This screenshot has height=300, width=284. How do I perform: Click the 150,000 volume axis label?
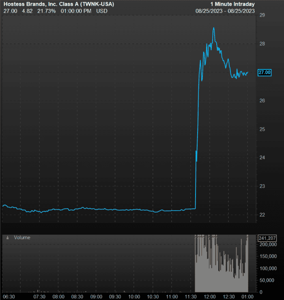(x=268, y=257)
